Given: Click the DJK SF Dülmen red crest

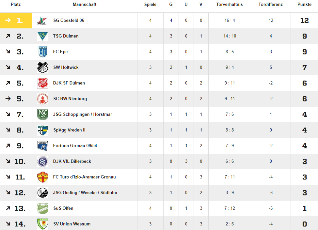Looking at the screenshot, I should click(x=42, y=83).
